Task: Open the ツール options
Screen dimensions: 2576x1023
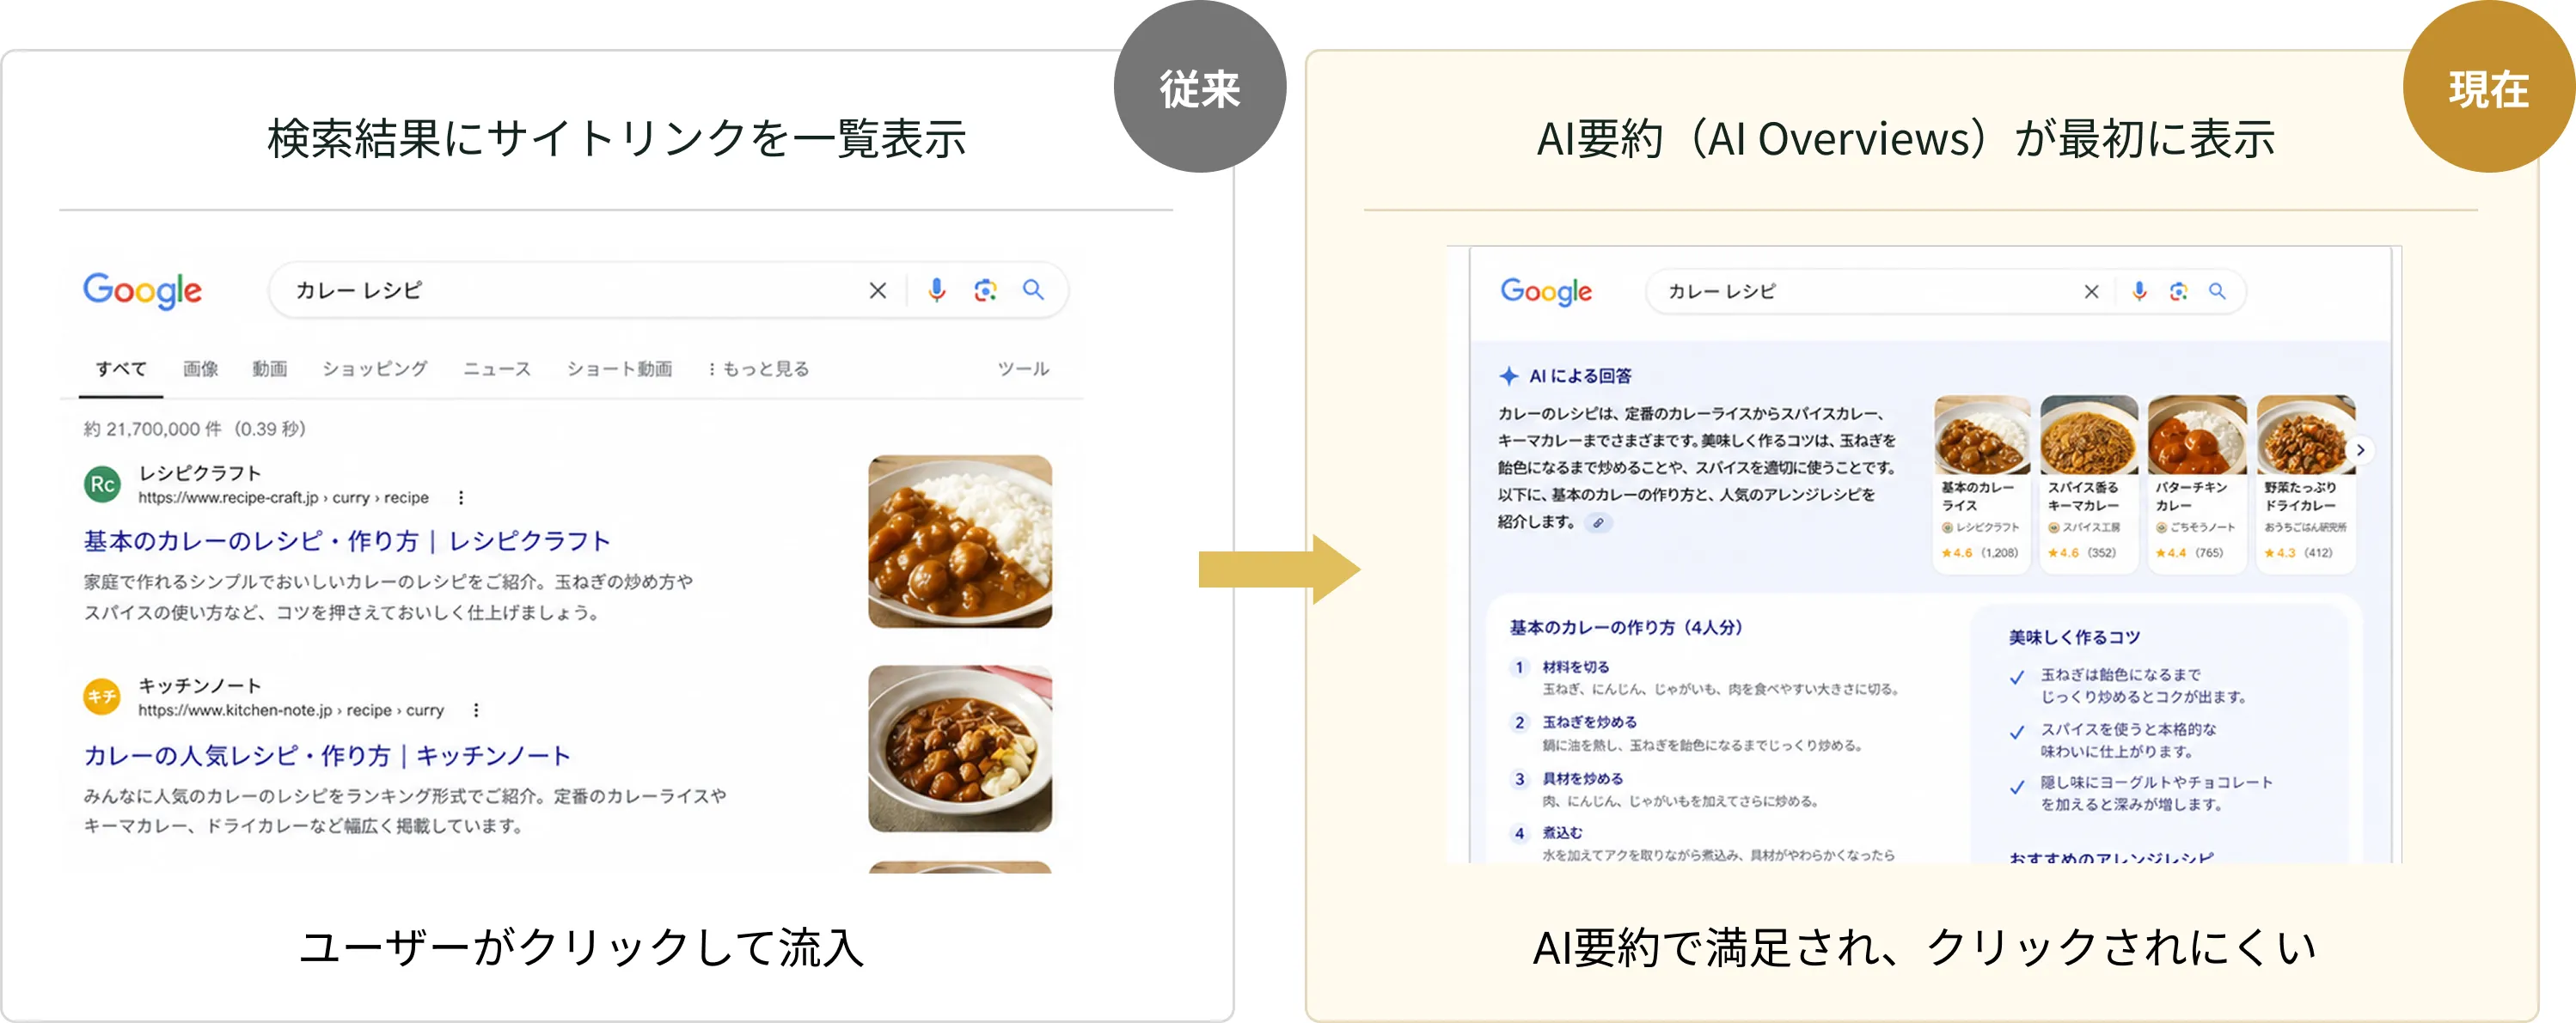Action: (1023, 368)
